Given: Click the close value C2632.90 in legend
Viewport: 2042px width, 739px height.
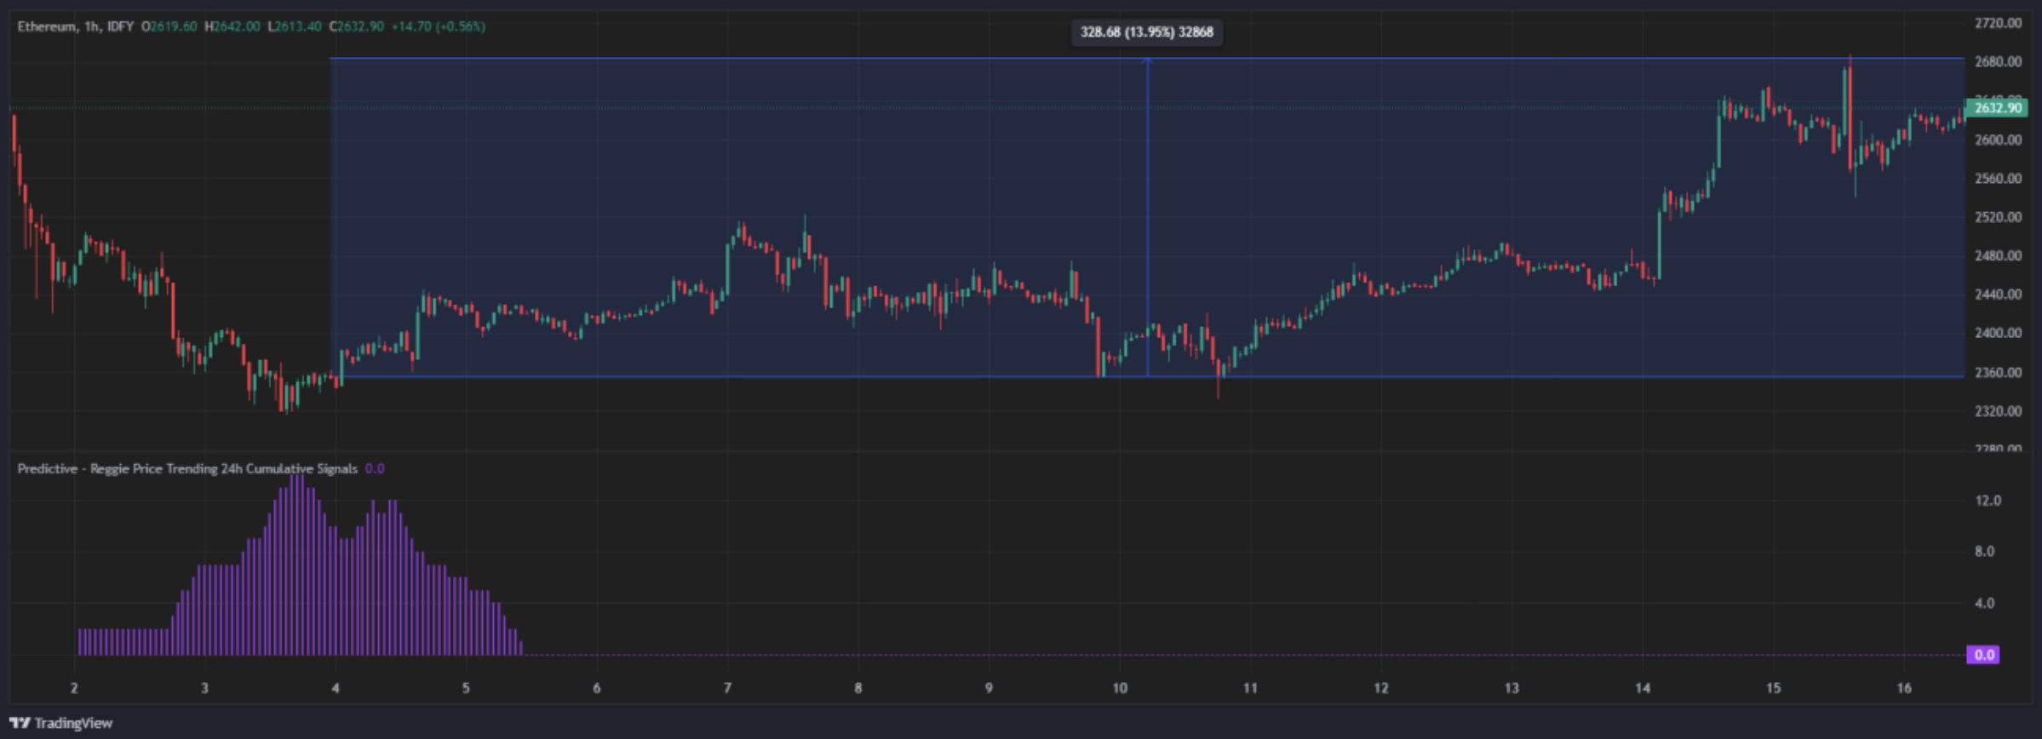Looking at the screenshot, I should tap(356, 26).
